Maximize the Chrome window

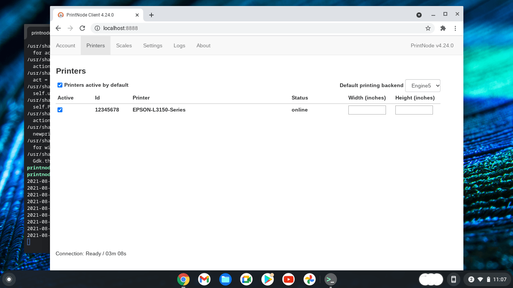(445, 14)
